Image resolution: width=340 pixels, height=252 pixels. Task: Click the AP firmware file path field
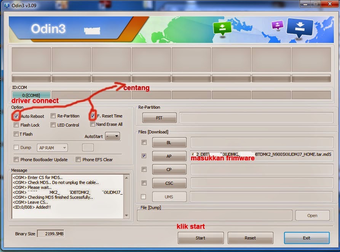(262, 156)
